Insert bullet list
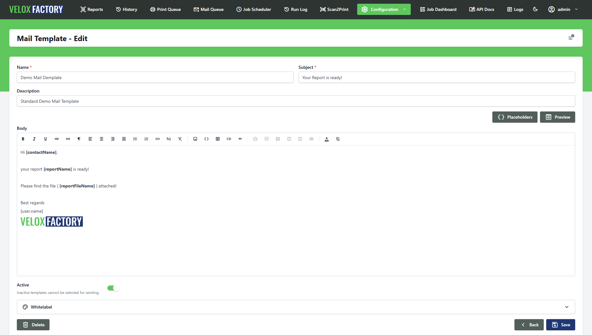 pos(135,139)
